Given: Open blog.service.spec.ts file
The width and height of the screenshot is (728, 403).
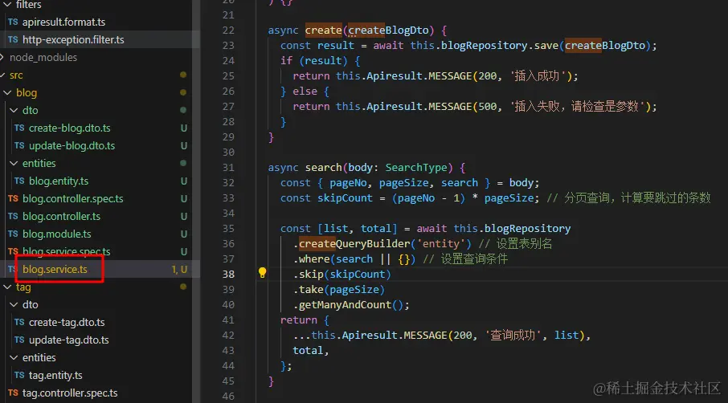Looking at the screenshot, I should (67, 251).
